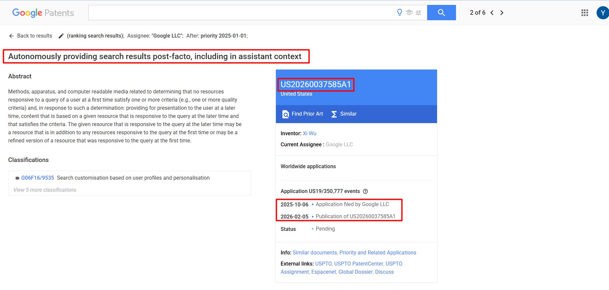Click the events help question icon
The image size is (609, 290).
coord(365,191)
